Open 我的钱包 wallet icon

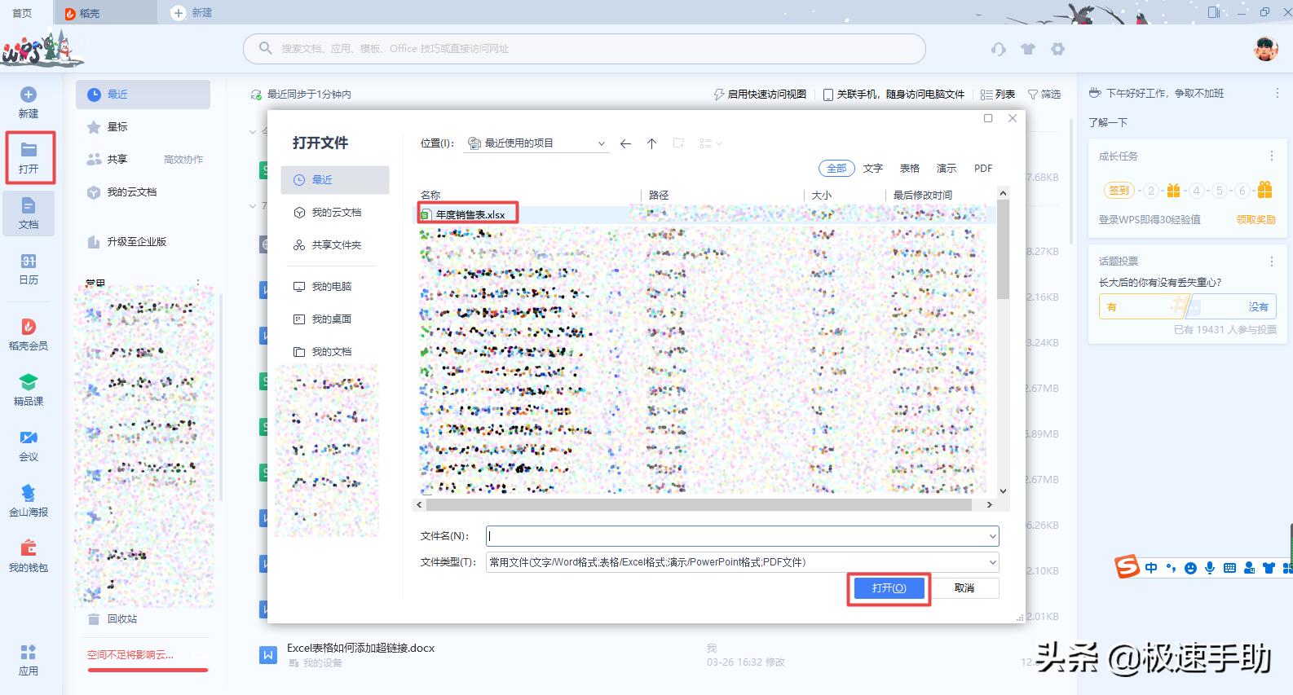tap(29, 556)
